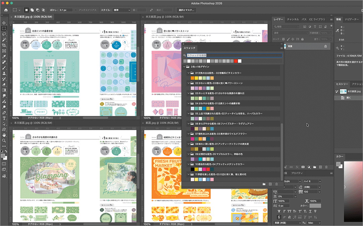Image resolution: width=363 pixels, height=226 pixels.
Task: Open the Swatches panel menu
Action: tap(281, 48)
